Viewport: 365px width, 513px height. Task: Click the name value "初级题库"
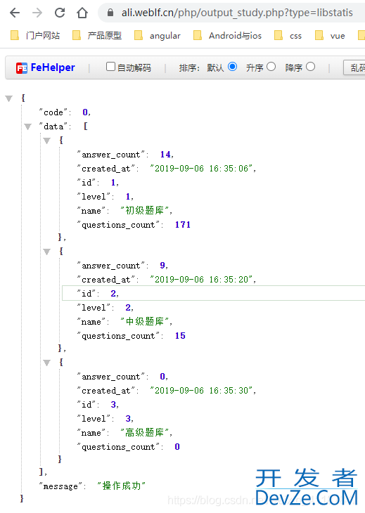tap(145, 210)
